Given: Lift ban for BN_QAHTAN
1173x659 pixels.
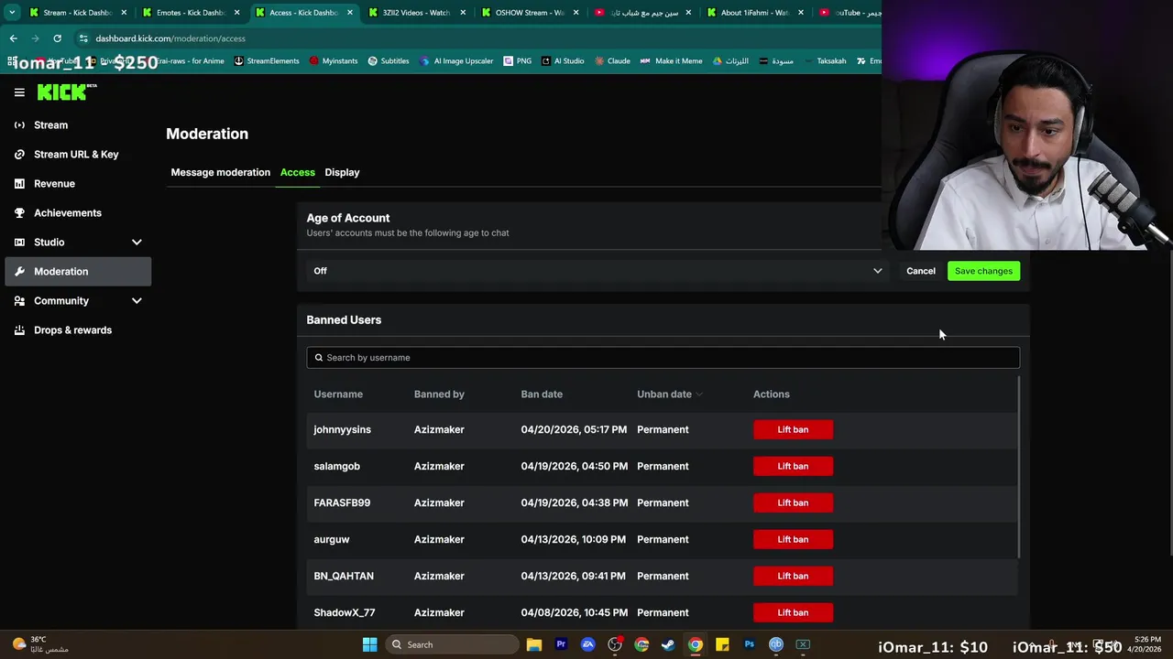Looking at the screenshot, I should tap(793, 576).
